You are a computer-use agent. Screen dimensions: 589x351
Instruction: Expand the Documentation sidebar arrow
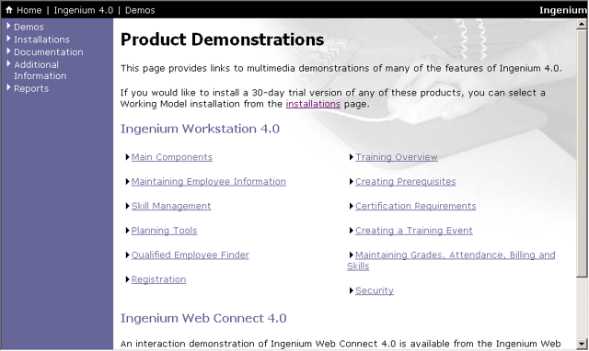pos(8,51)
